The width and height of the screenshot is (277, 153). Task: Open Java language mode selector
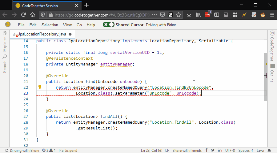coord(260,150)
